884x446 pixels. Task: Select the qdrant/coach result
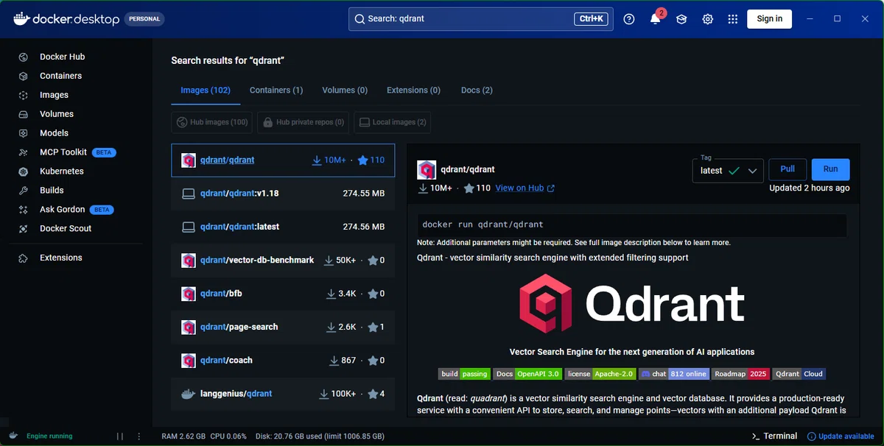tap(283, 361)
